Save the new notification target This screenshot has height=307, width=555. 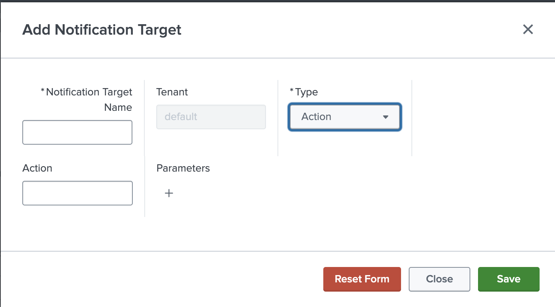508,279
